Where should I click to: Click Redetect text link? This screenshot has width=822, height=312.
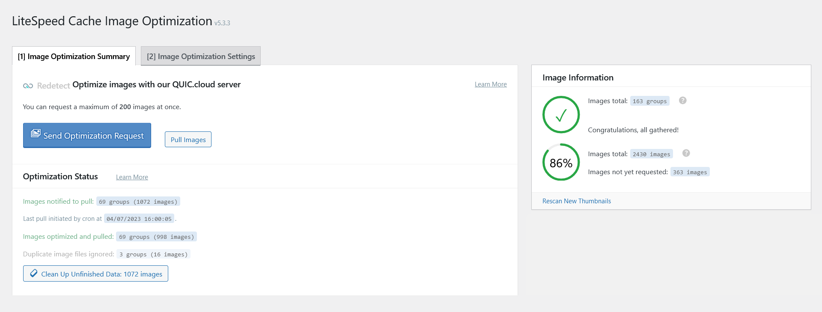point(54,86)
